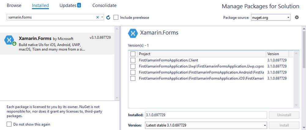Viewport: 306px width, 130px height.
Task: Open the search box history dropdown arrow
Action: (102, 17)
